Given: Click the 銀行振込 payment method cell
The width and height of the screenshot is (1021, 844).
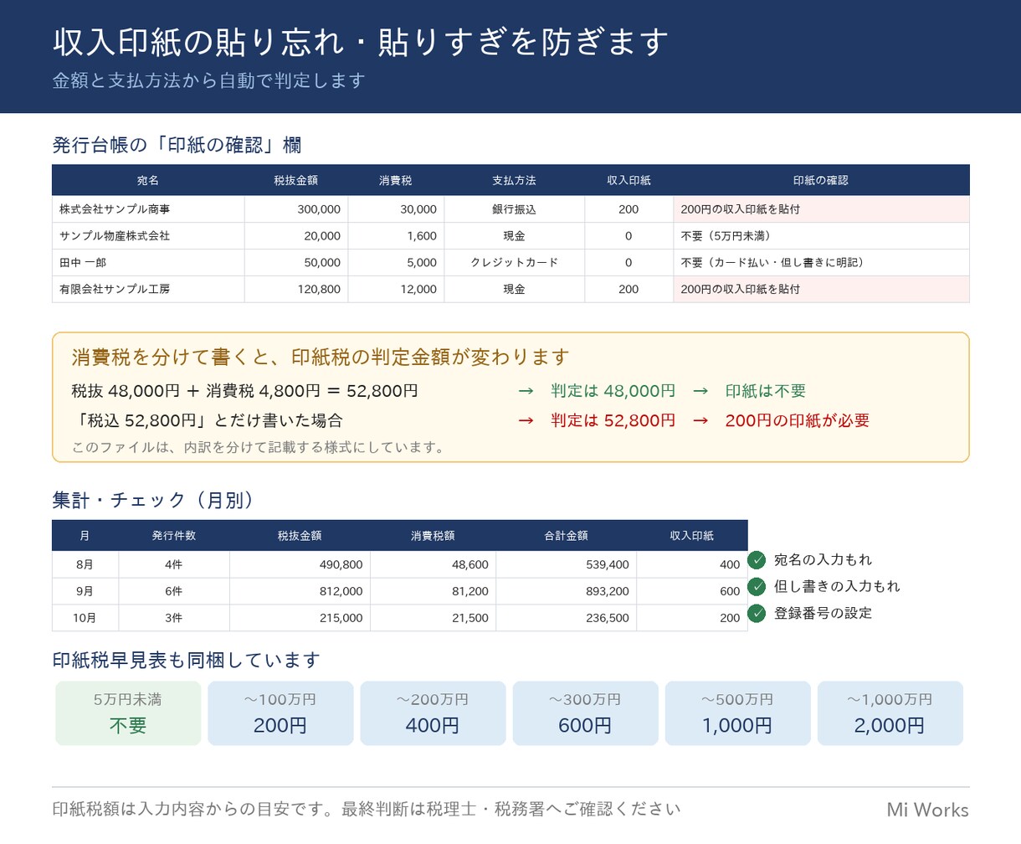Looking at the screenshot, I should coord(514,209).
